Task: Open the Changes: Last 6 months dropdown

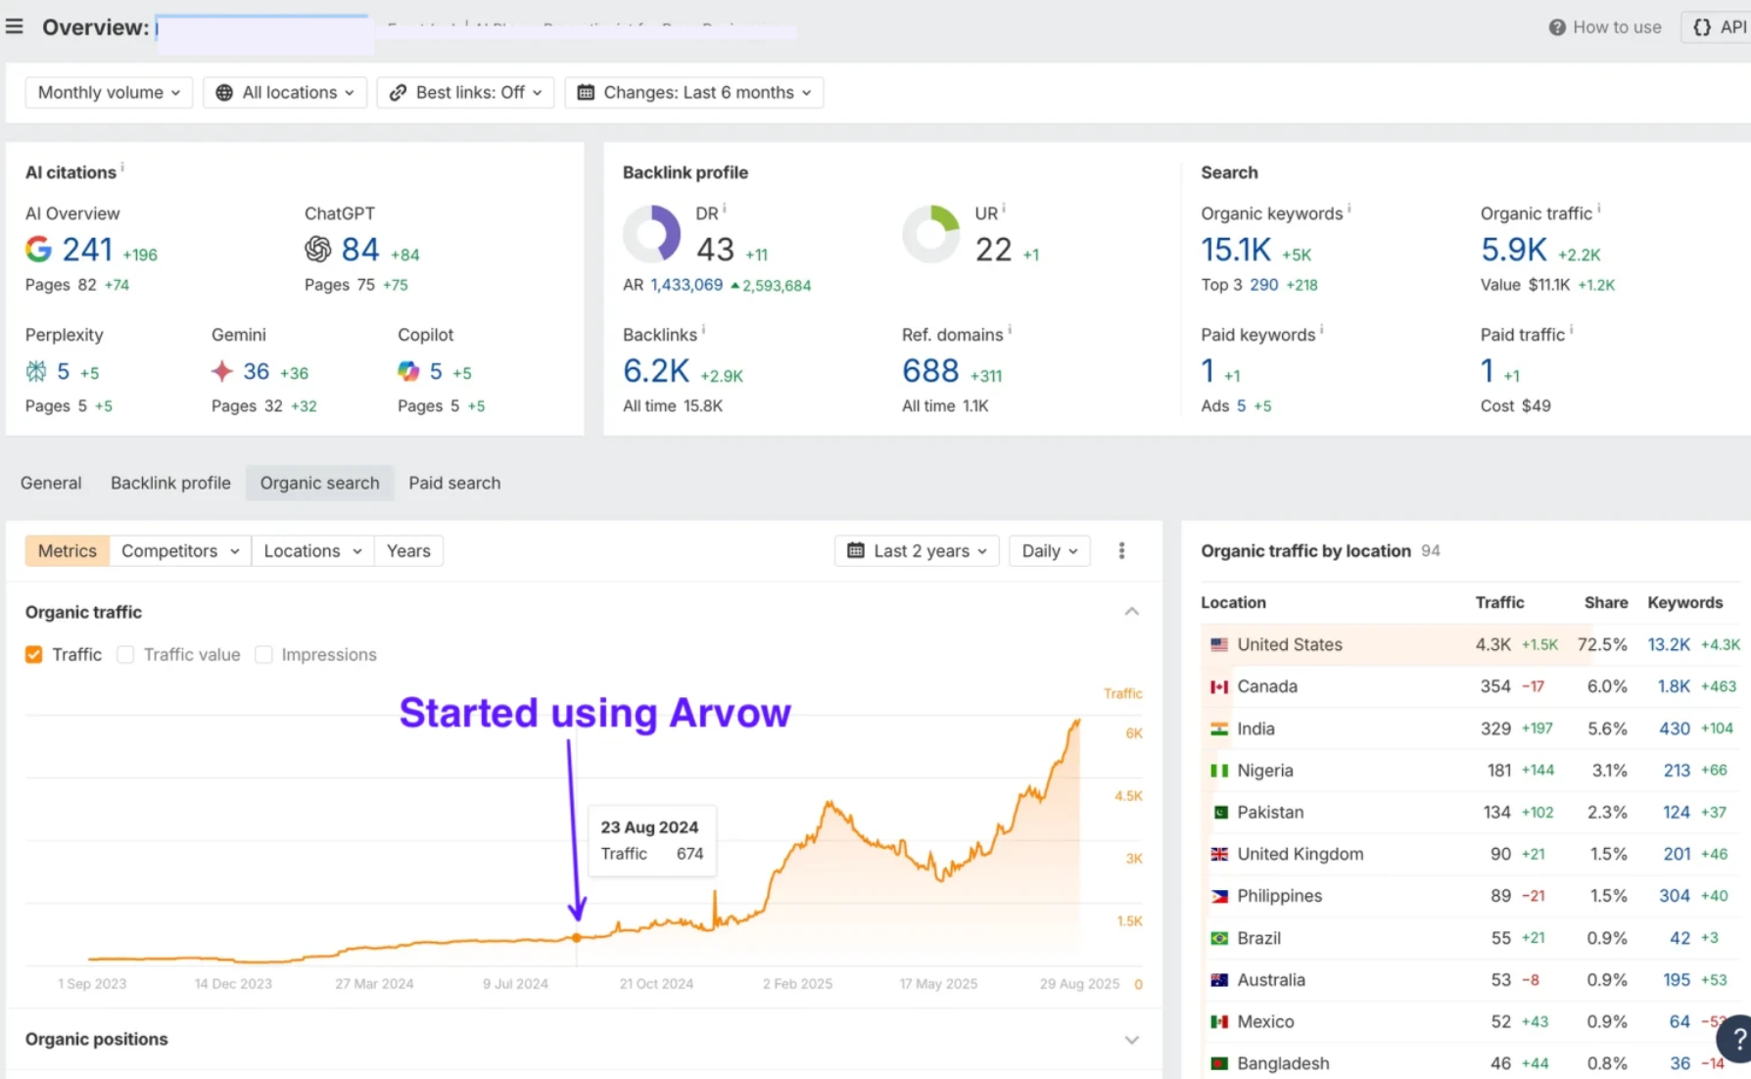Action: (x=694, y=93)
